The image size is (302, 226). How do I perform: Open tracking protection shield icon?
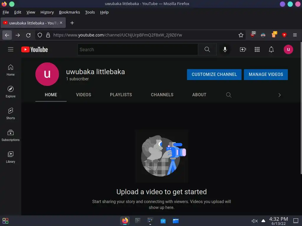[40, 35]
